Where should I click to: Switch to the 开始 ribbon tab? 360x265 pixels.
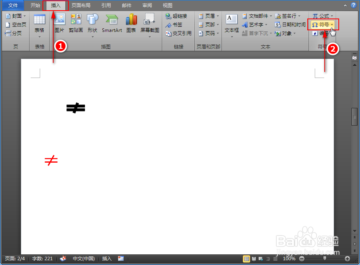click(x=35, y=5)
